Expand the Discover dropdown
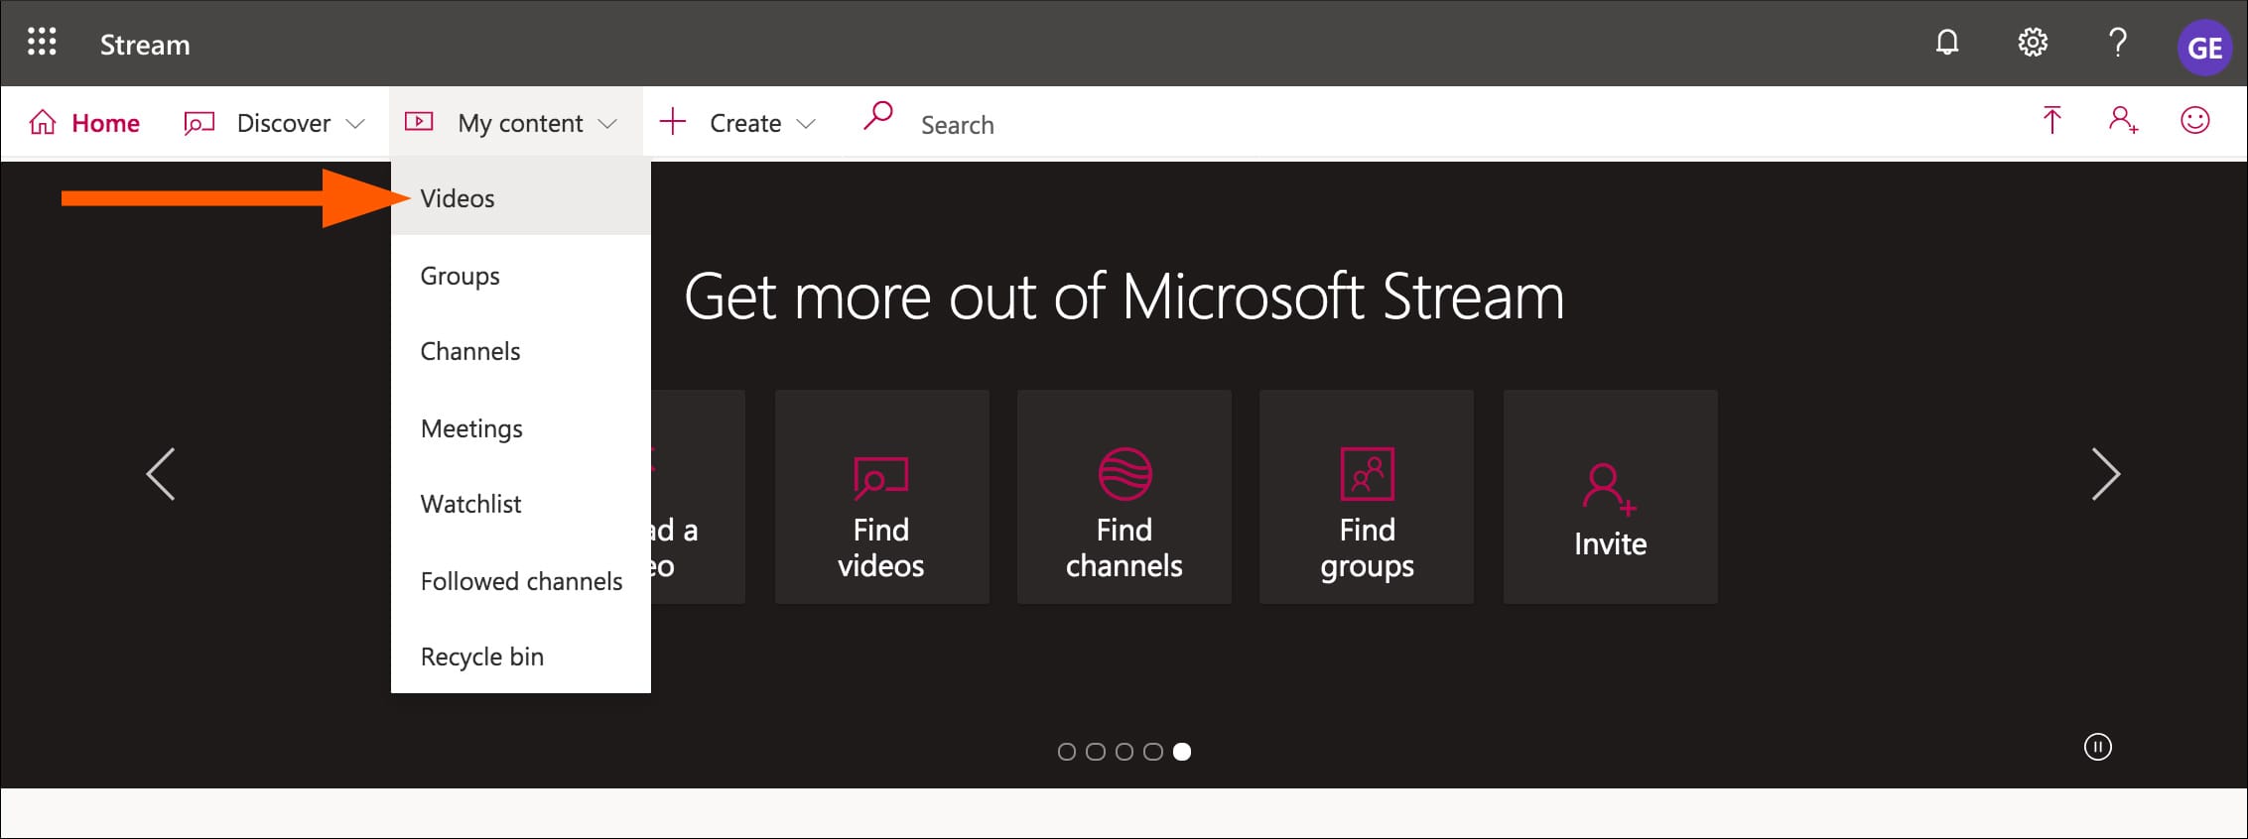This screenshot has width=2248, height=839. pyautogui.click(x=275, y=123)
